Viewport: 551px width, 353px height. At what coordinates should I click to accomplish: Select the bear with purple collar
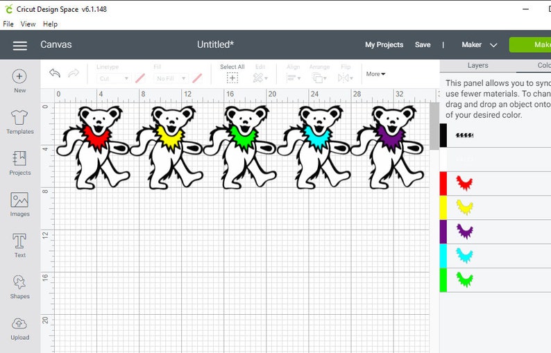click(x=388, y=148)
